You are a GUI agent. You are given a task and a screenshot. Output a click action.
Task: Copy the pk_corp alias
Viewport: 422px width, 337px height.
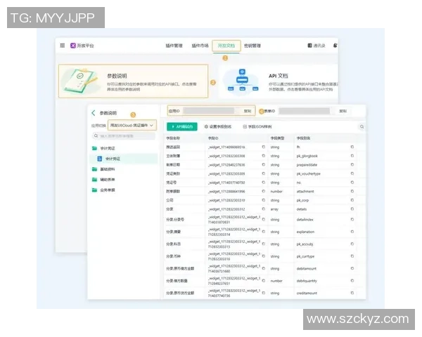[352, 200]
